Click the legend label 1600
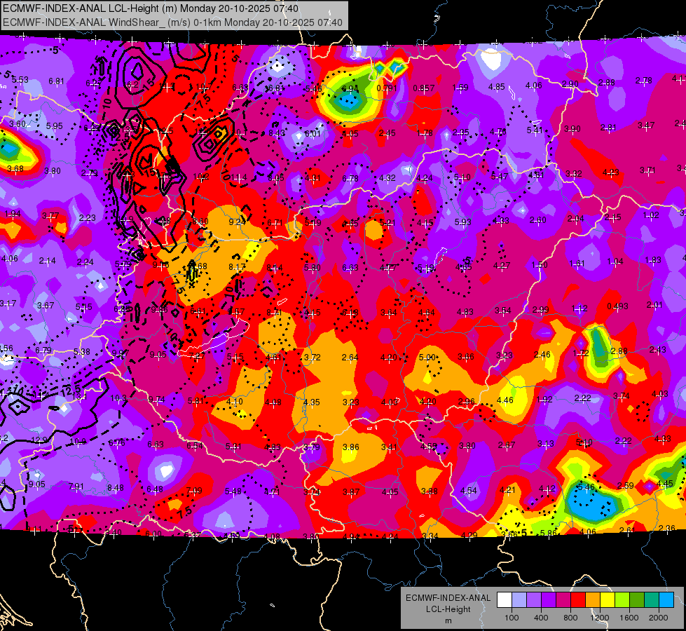The width and height of the screenshot is (686, 631). point(629,618)
